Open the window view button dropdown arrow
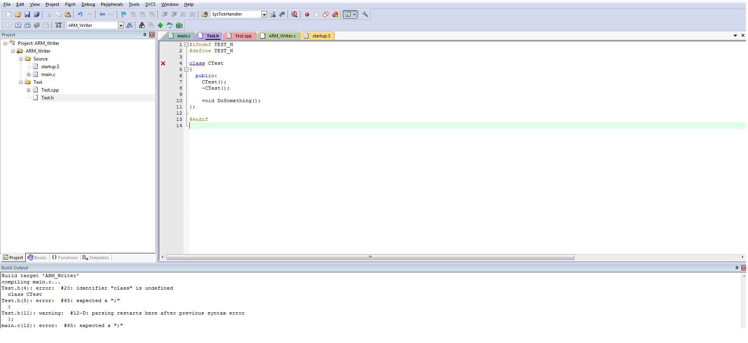Viewport: 748px width, 343px height. pos(355,14)
